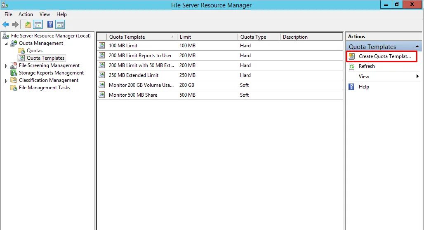Select Quota Templates tree label

click(x=45, y=58)
